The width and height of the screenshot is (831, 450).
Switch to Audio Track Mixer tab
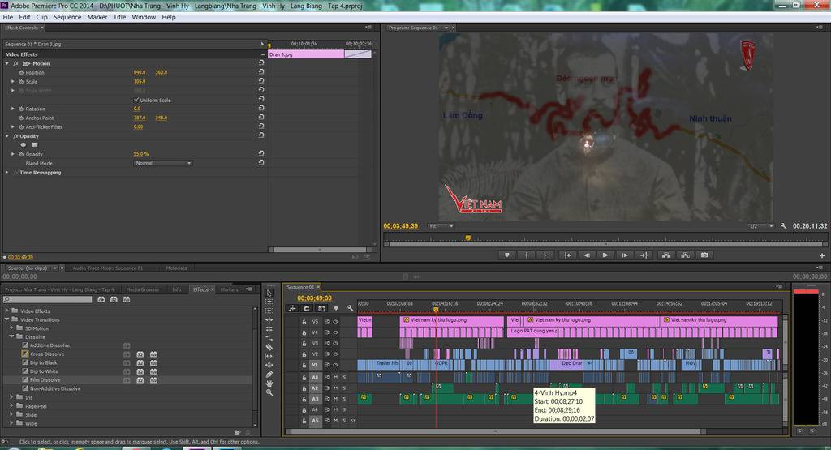tap(108, 268)
